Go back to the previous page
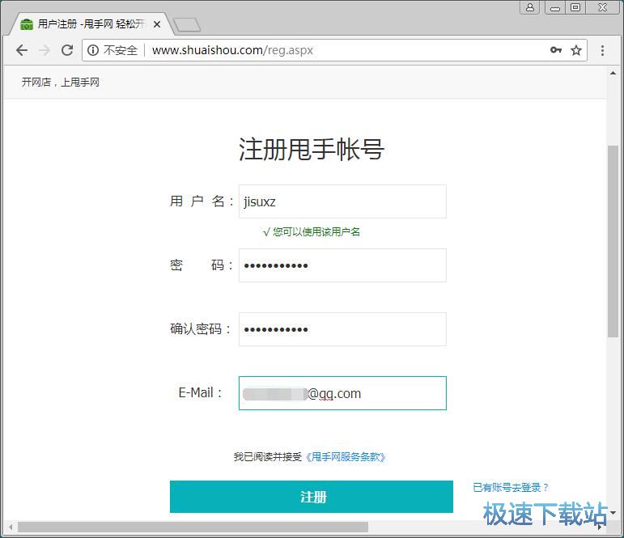624x538 pixels. coord(22,50)
